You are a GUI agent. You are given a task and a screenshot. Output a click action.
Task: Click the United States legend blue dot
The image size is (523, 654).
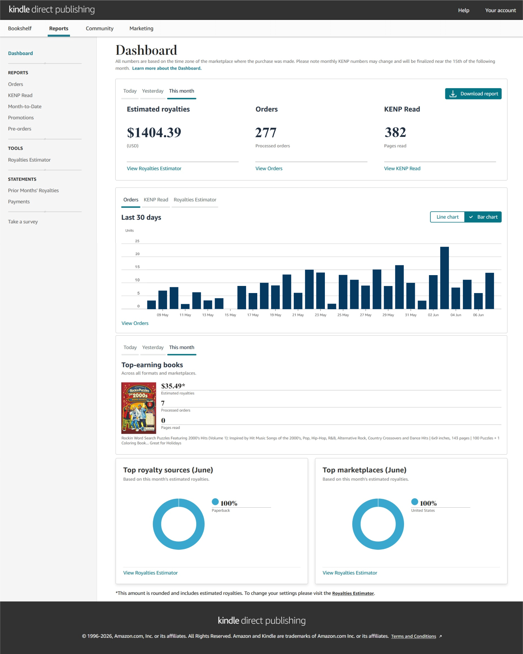pos(414,502)
